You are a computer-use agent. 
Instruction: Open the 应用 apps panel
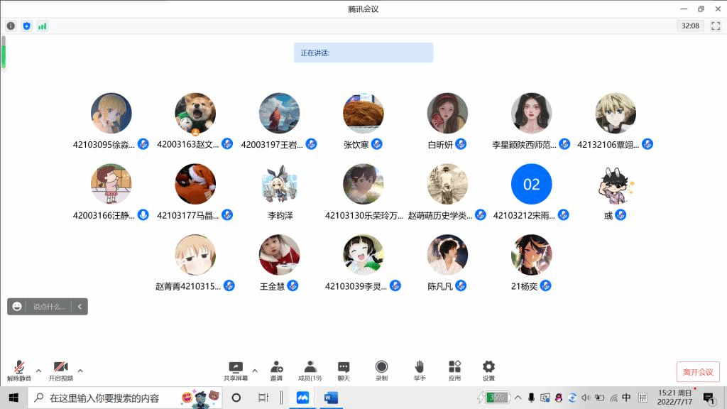(x=454, y=371)
